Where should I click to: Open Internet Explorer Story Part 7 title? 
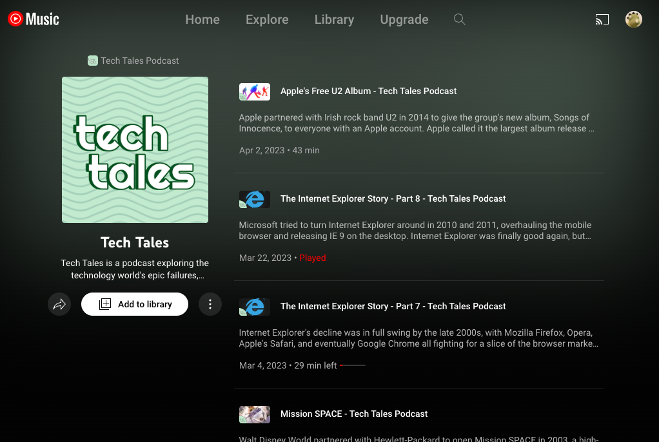pyautogui.click(x=393, y=306)
